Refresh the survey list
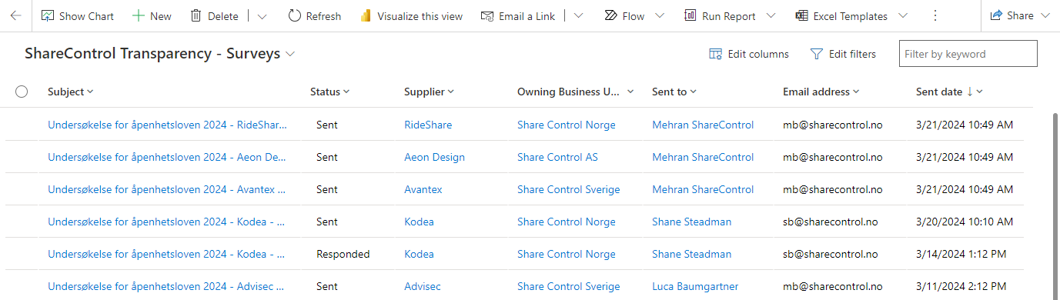 pos(315,15)
